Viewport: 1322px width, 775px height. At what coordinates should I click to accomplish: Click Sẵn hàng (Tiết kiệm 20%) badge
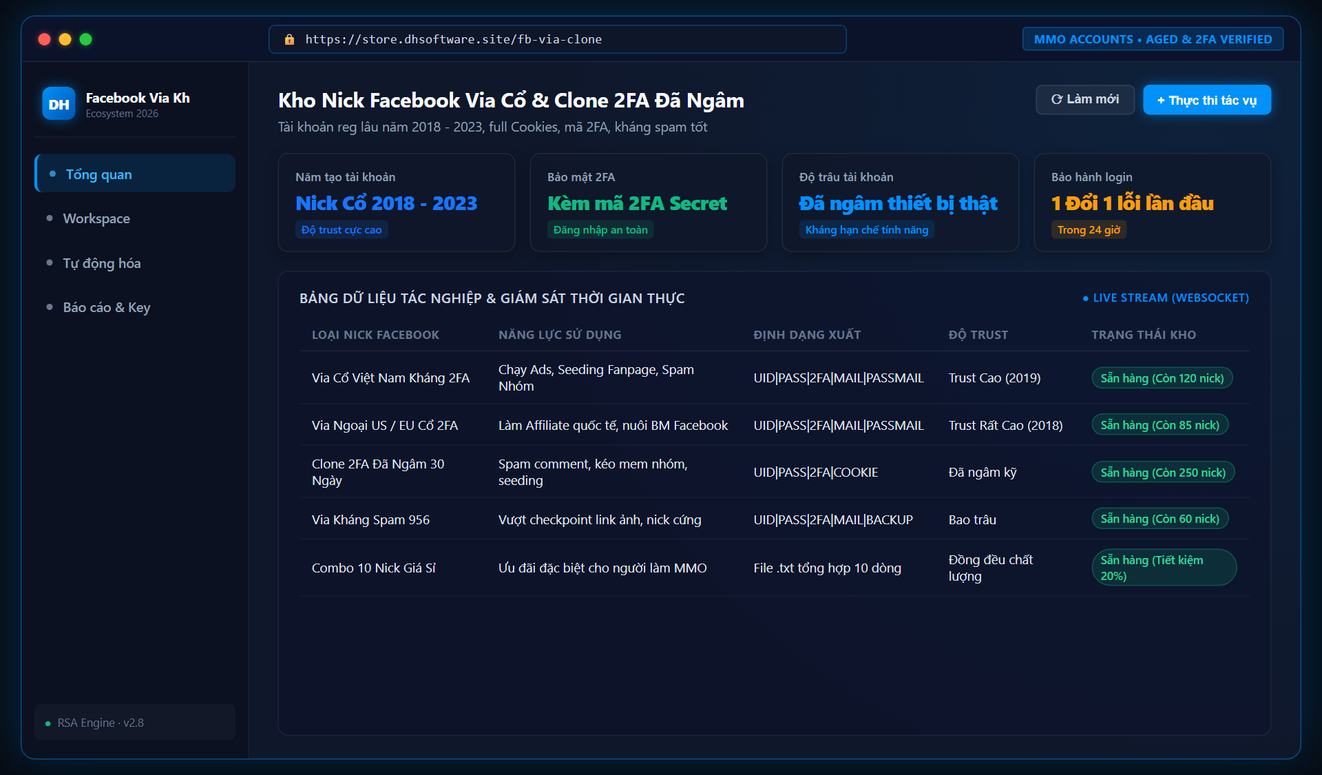[1164, 568]
